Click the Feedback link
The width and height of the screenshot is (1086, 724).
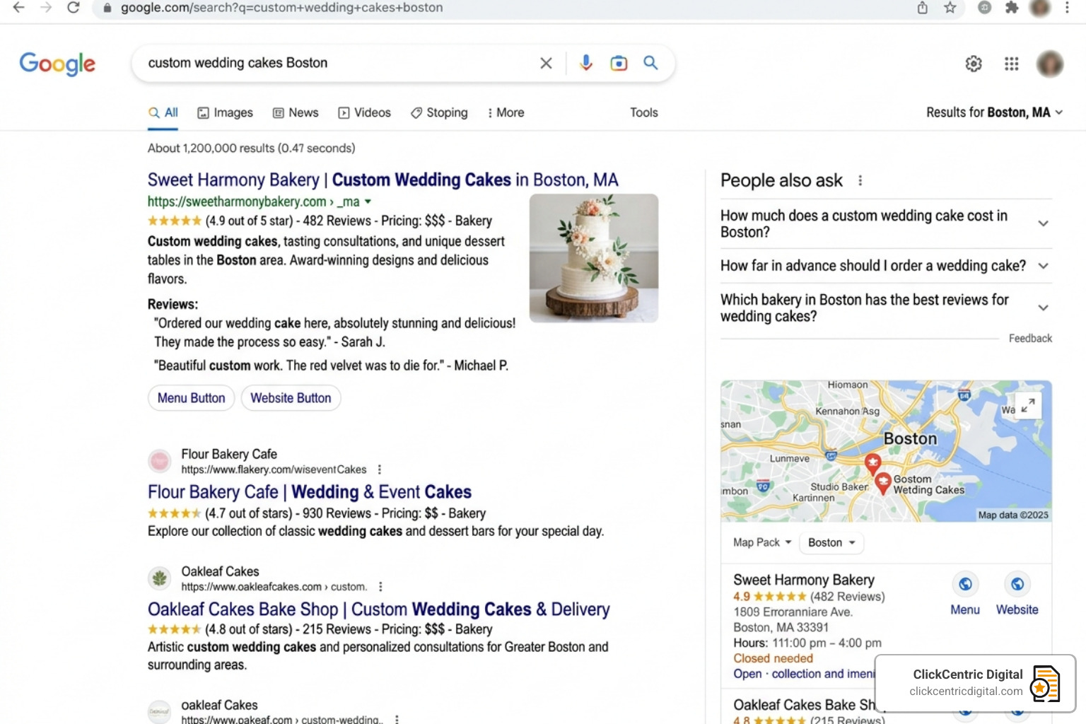pos(1030,339)
